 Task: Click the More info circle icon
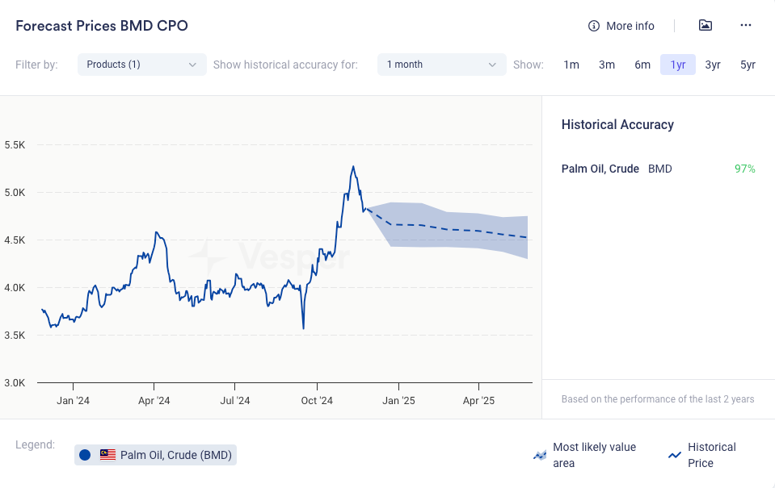pyautogui.click(x=594, y=26)
